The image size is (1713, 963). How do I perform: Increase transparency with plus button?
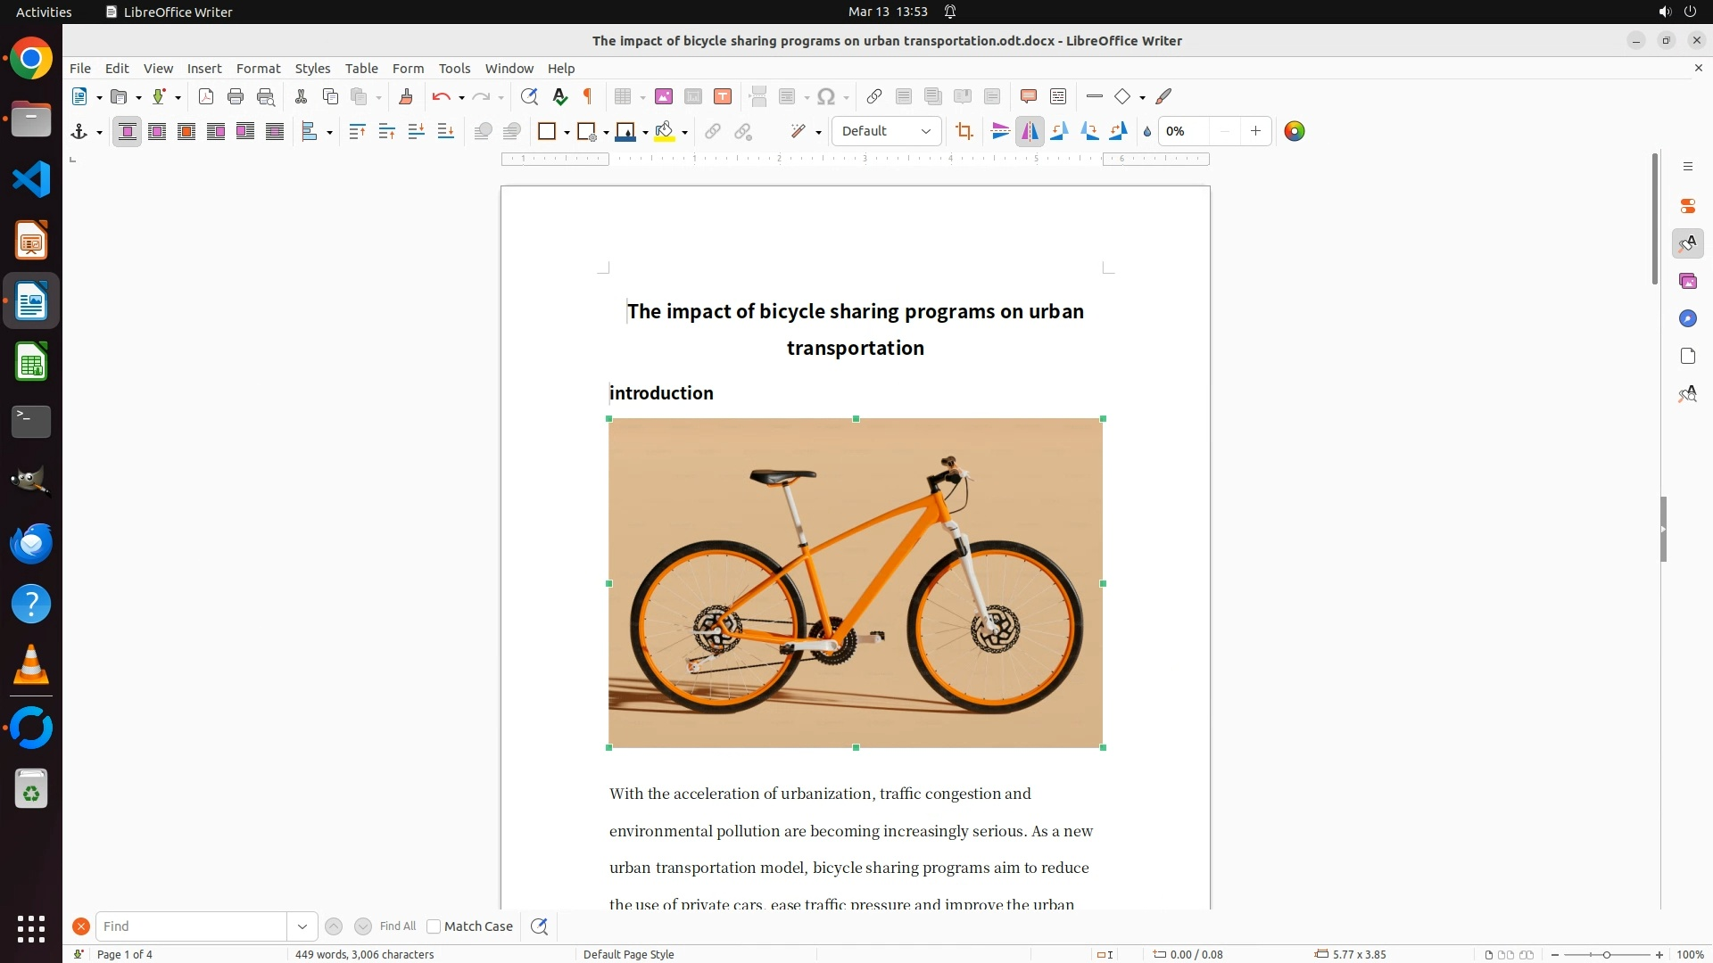[x=1255, y=132]
